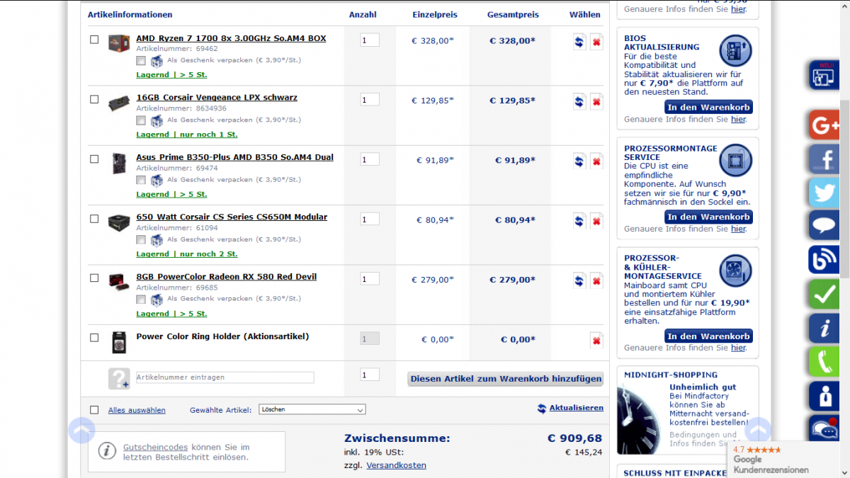
Task: Click the BIOS Aktualisierung service icon
Action: pyautogui.click(x=735, y=51)
